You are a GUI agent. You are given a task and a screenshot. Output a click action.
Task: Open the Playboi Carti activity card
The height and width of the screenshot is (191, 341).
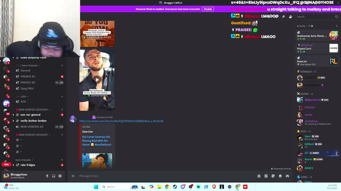(x=317, y=48)
